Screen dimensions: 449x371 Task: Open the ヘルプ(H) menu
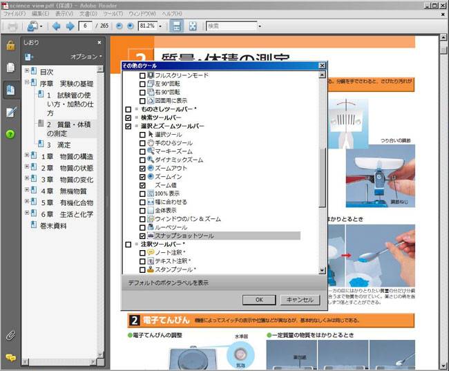point(172,14)
